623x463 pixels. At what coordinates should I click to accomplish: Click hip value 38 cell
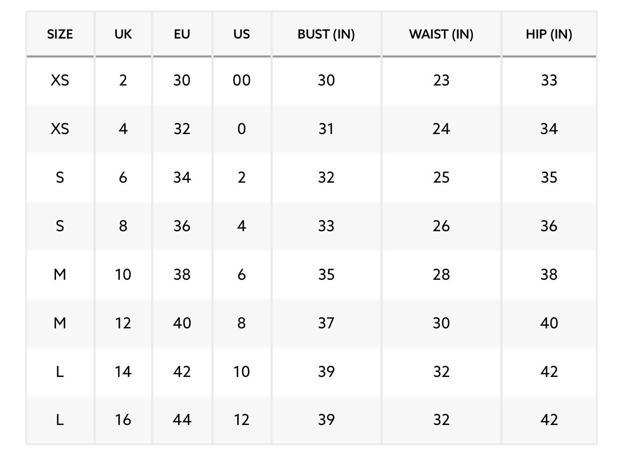point(549,275)
